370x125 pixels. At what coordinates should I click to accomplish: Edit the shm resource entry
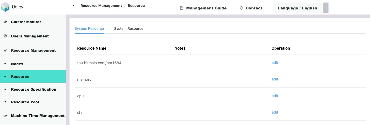[x=275, y=112]
